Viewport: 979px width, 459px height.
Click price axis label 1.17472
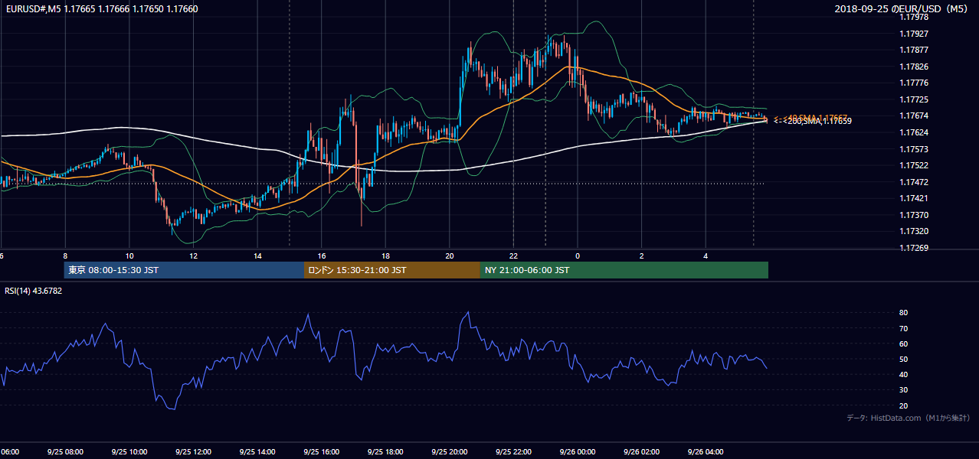click(914, 182)
